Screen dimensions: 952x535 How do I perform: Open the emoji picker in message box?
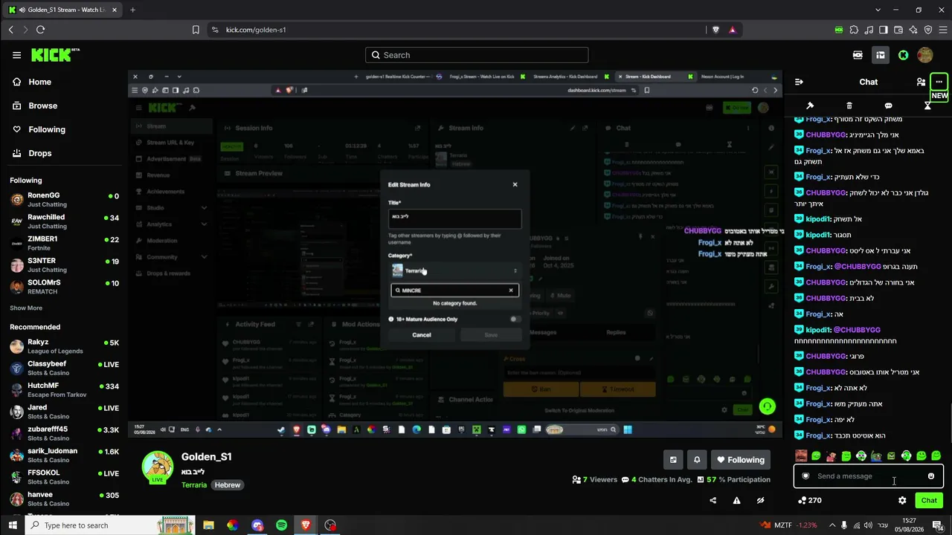(931, 476)
